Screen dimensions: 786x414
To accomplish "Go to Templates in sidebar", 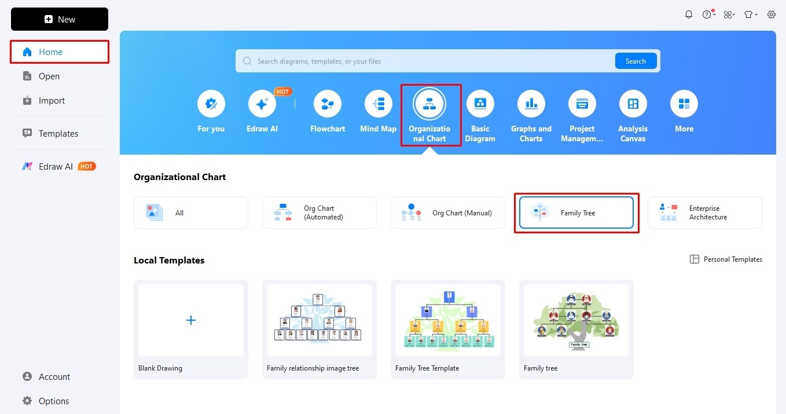I will tap(60, 133).
